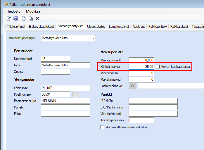The width and height of the screenshot is (204, 150).
Task: Go to the Palkkaerittely tab
Action: (158, 27)
